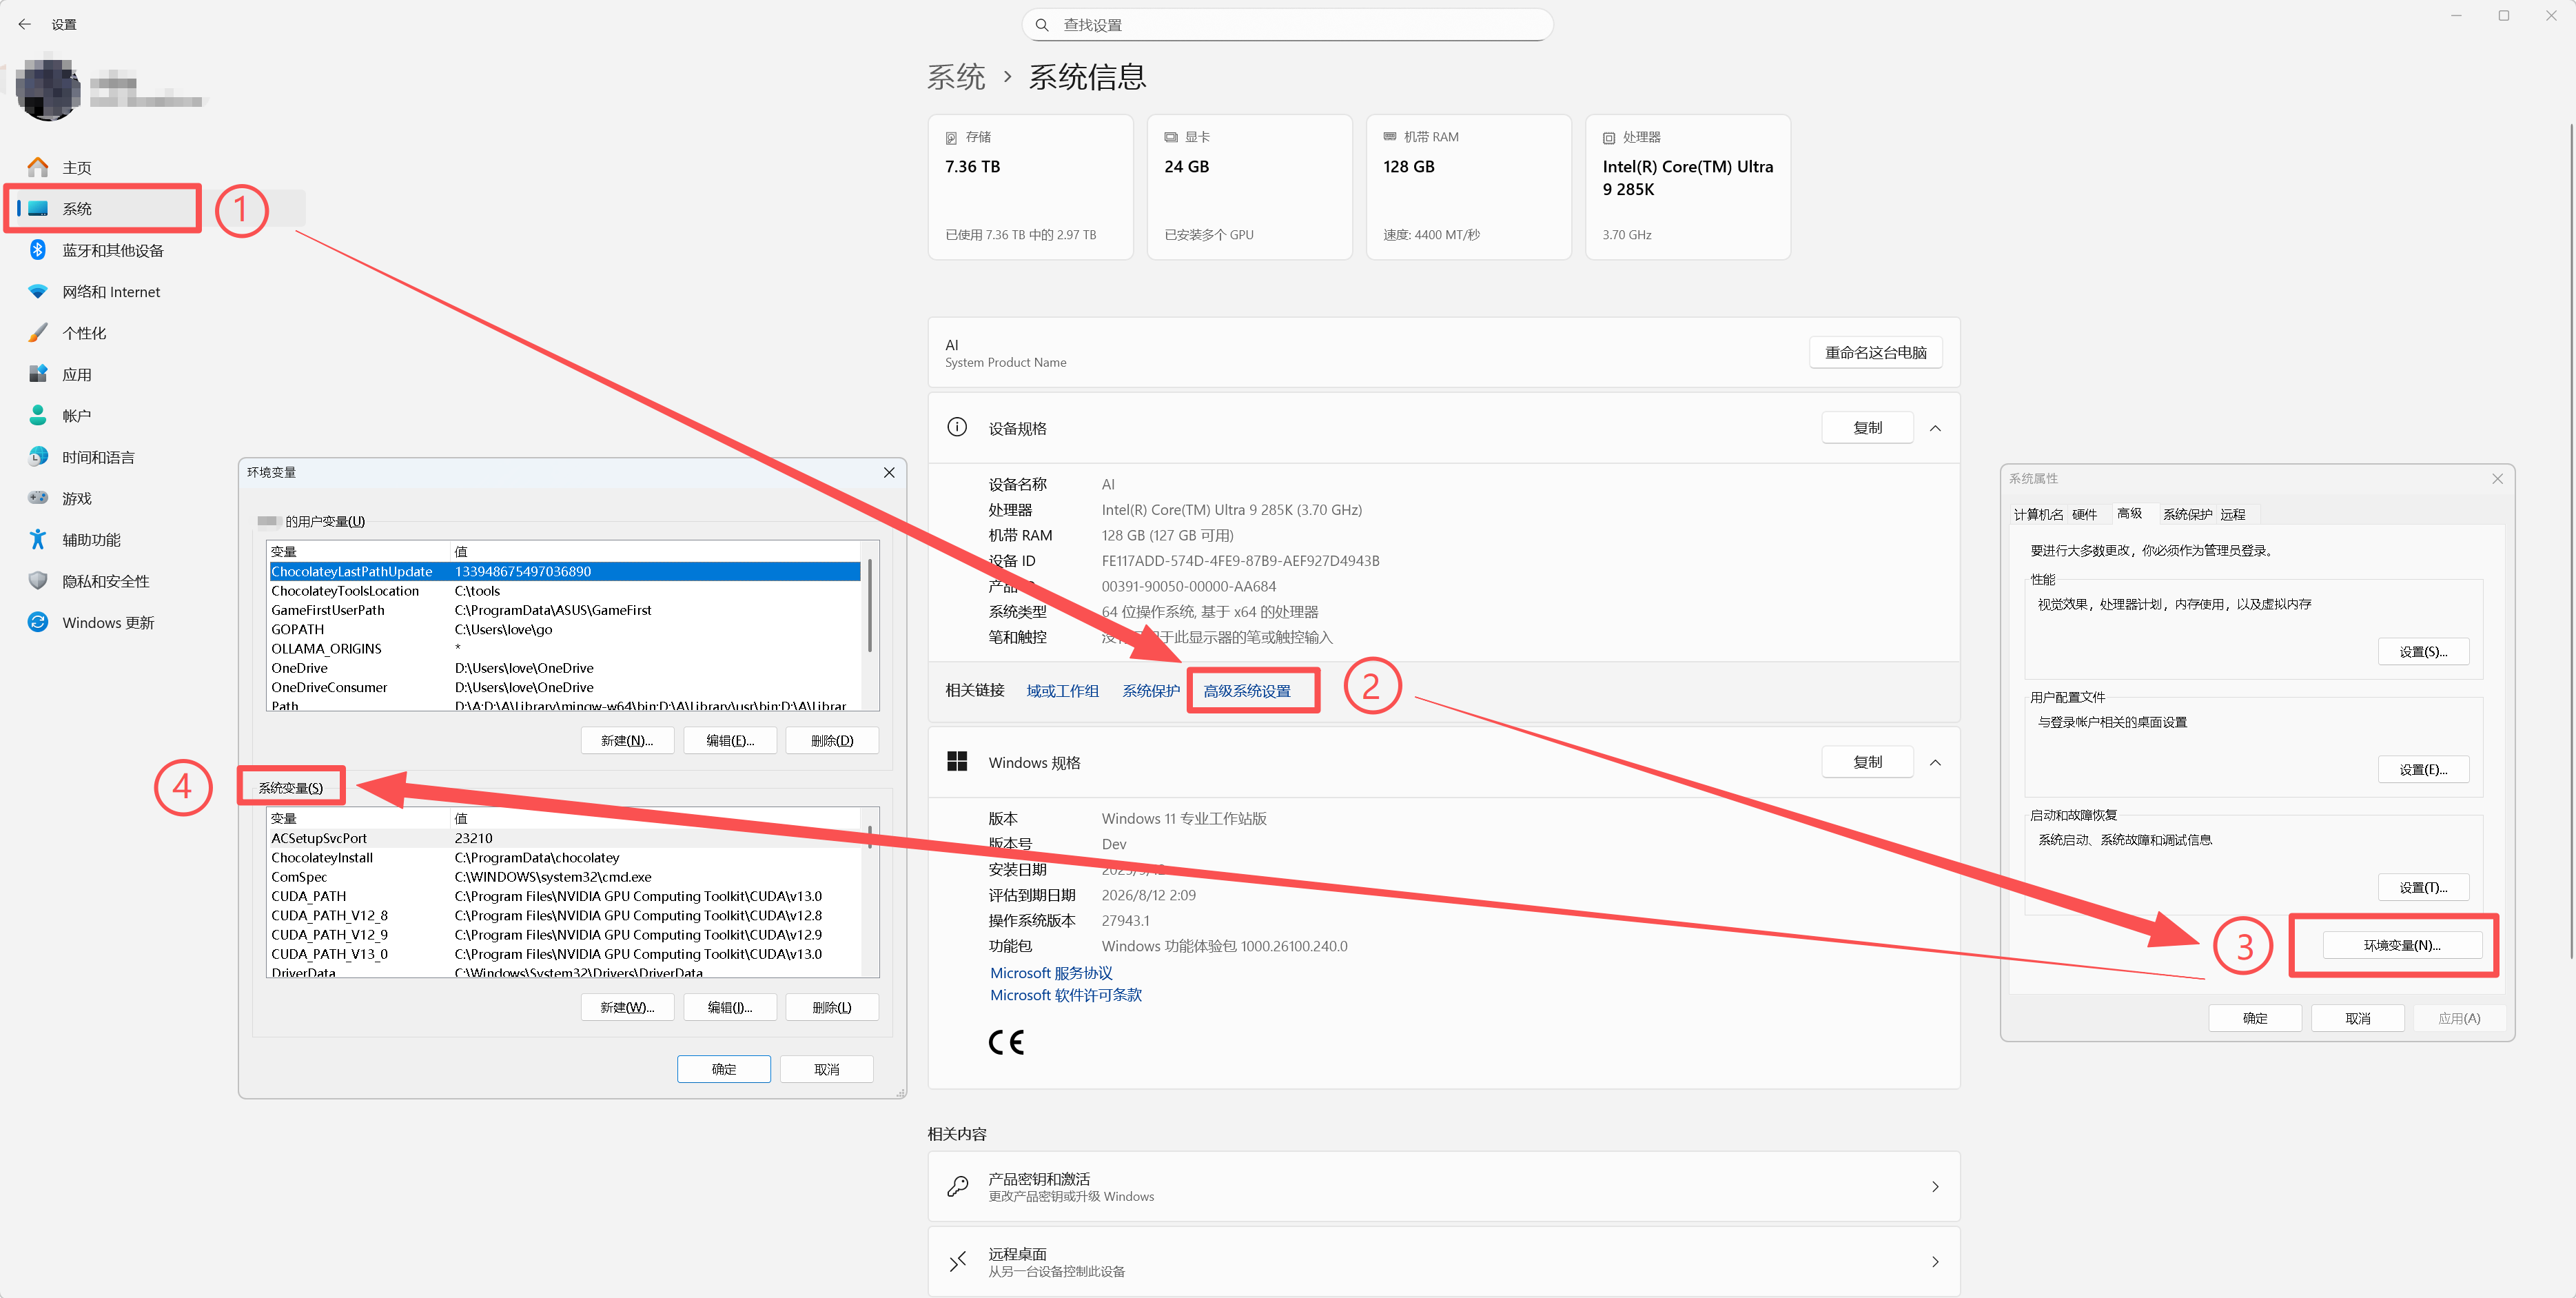
Task: Type in the 查找设置 search box
Action: pyautogui.click(x=1287, y=25)
